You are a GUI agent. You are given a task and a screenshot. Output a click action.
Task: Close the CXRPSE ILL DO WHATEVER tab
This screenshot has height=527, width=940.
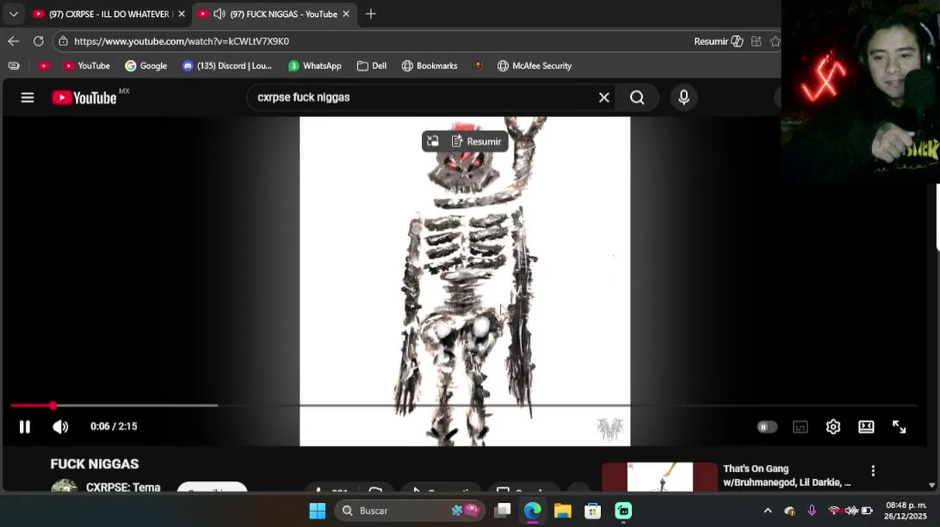[182, 14]
